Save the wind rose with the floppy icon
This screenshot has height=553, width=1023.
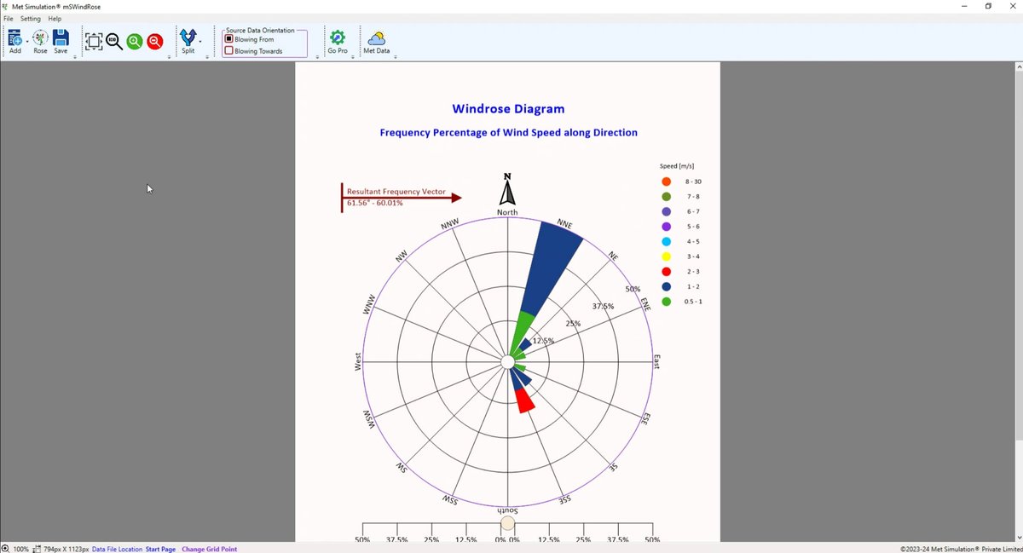[x=61, y=37]
